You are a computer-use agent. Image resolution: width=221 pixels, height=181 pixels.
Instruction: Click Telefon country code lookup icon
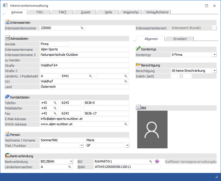(55, 103)
